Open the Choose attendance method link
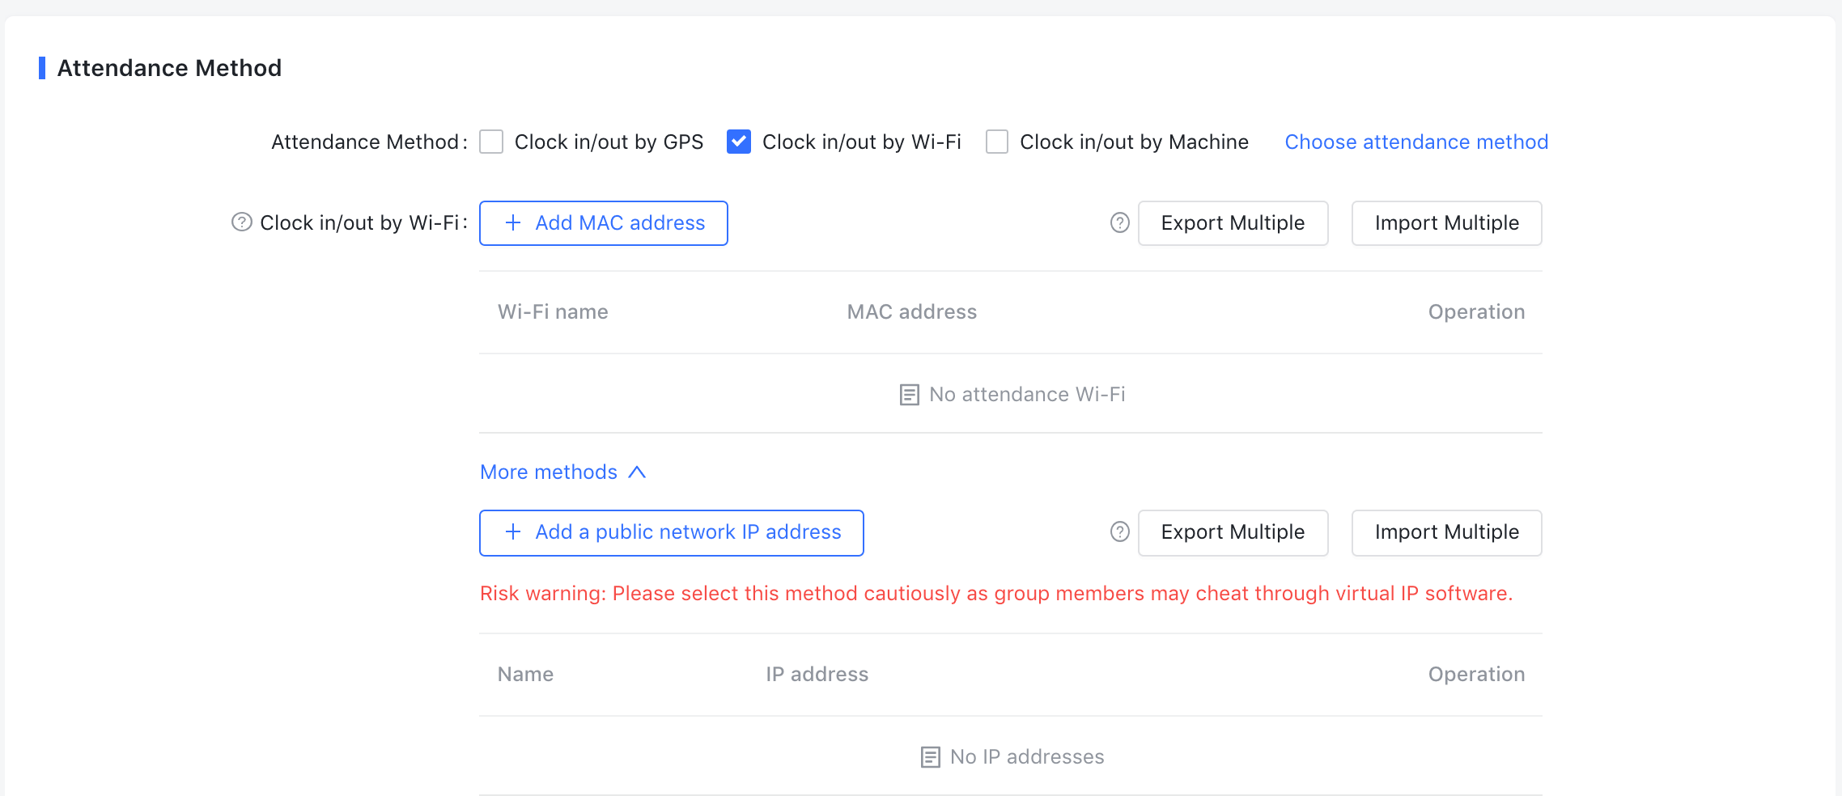The height and width of the screenshot is (796, 1842). click(1415, 142)
